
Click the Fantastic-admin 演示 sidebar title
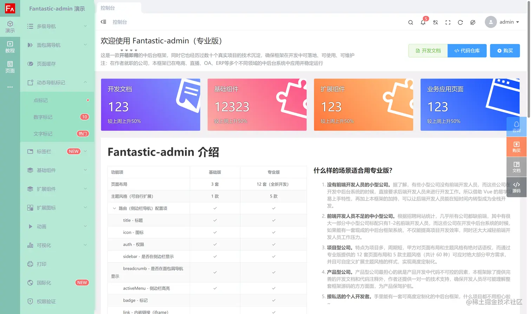57,8
